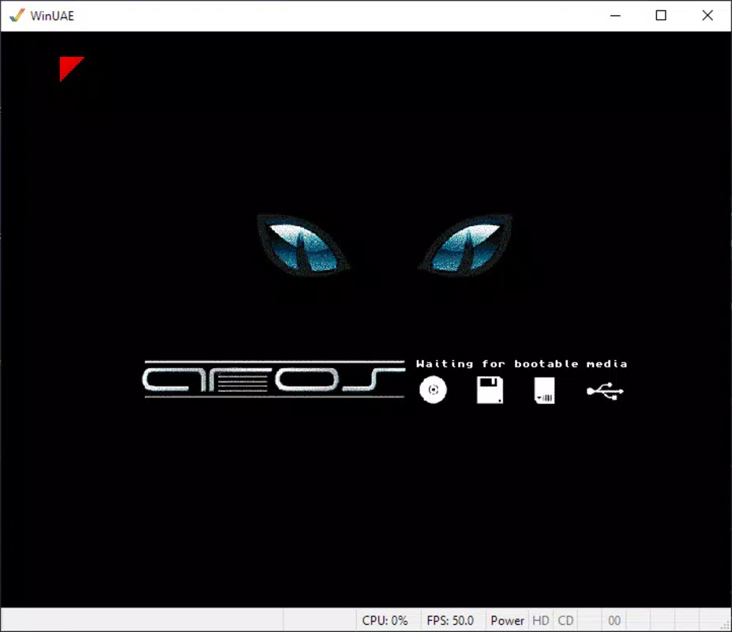Screen dimensions: 732x632
Task: Click the CPU: 0% status entry
Action: [385, 620]
